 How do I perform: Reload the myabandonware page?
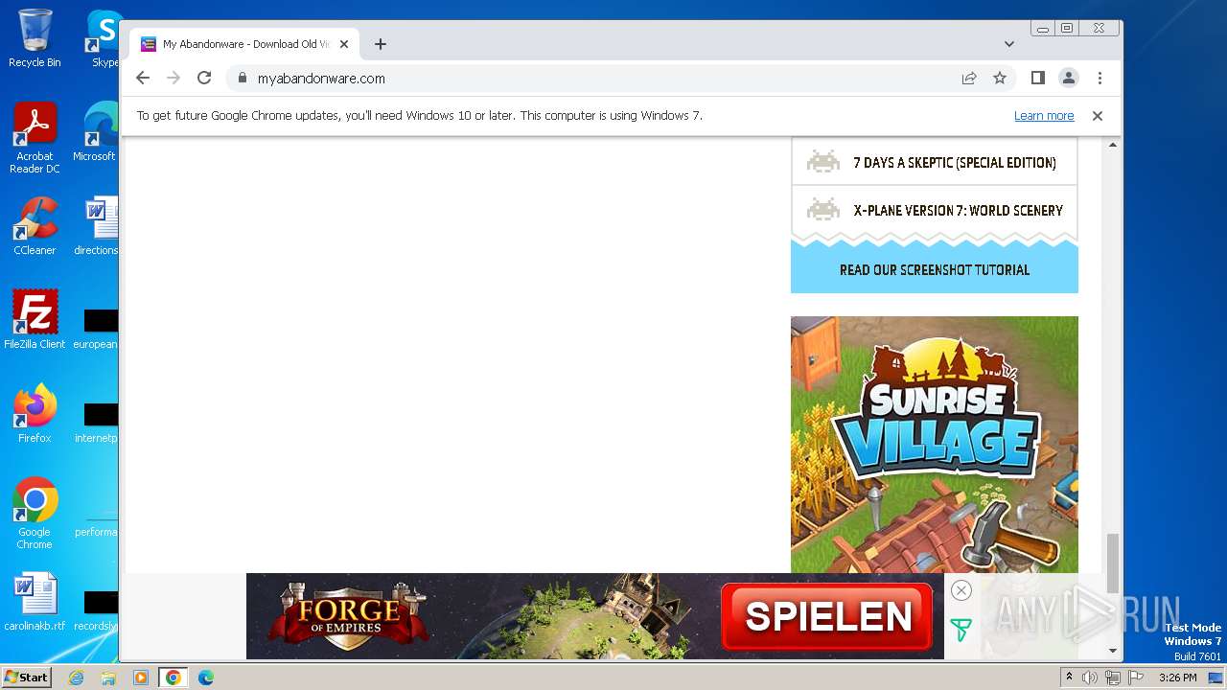(204, 78)
